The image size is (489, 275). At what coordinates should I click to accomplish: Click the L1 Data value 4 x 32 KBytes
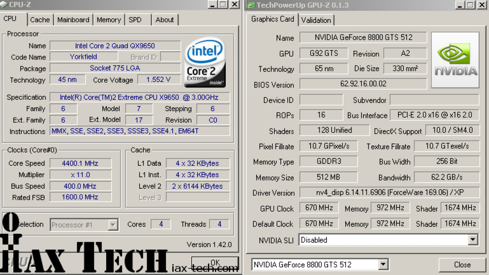198,163
